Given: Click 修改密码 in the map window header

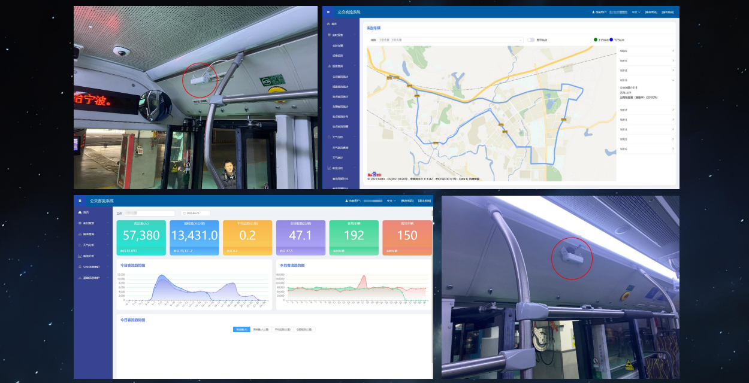Looking at the screenshot, I should (x=651, y=12).
